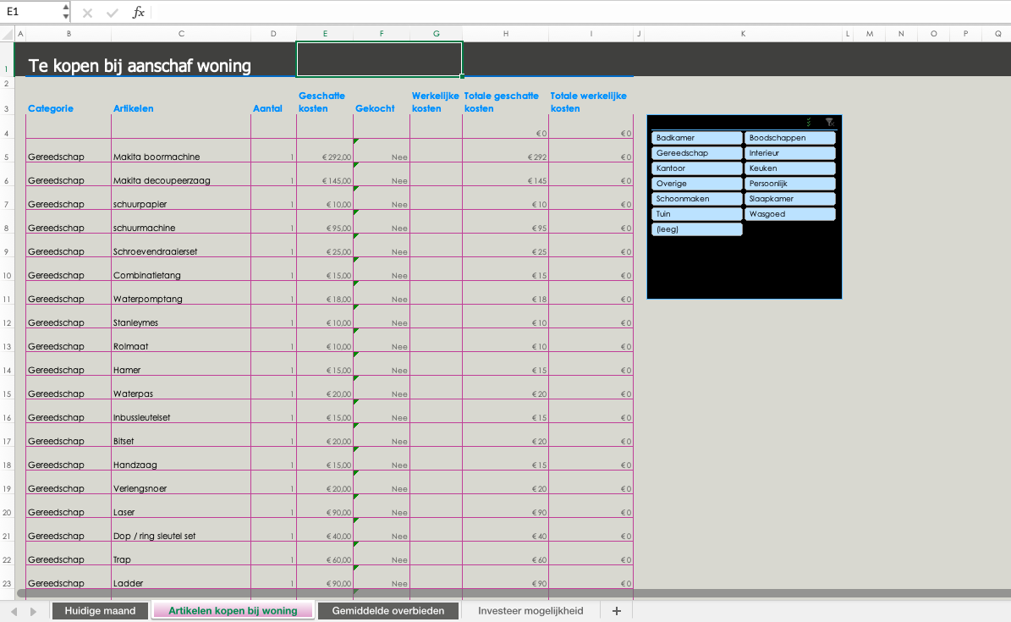Select the € 95,00 cell for schuurmachine
1011x622 pixels.
[x=325, y=222]
